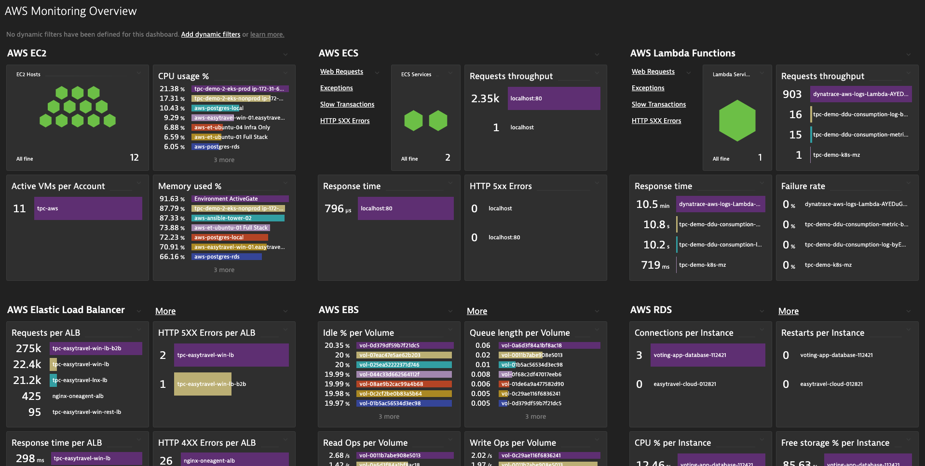Open HTTP 5XX Errors link under AWS ECS
The height and width of the screenshot is (466, 925).
344,121
